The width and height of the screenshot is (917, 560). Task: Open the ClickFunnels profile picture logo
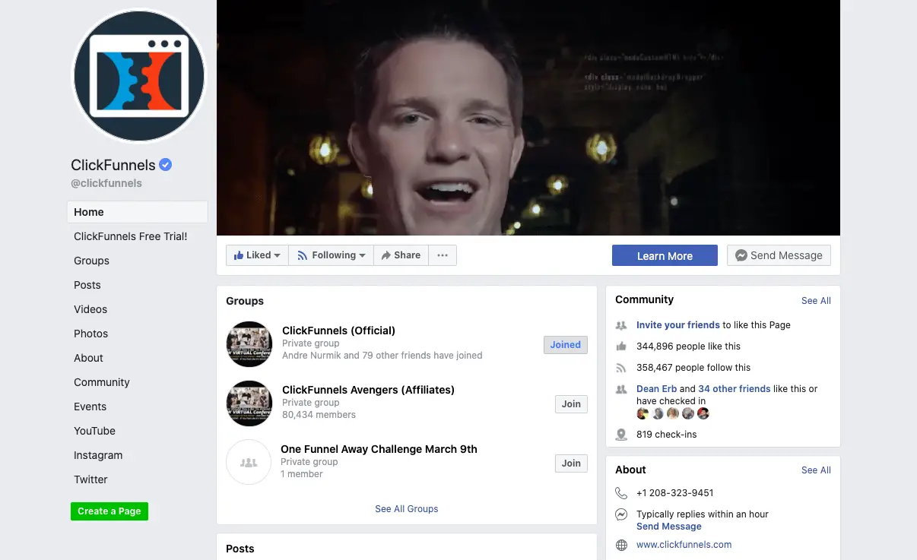[138, 75]
